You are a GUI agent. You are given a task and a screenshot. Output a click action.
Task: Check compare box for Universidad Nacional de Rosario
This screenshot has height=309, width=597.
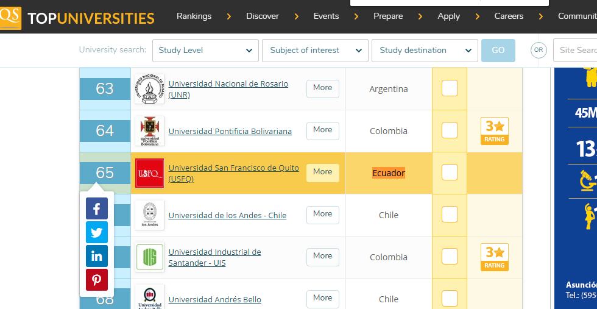tap(450, 88)
